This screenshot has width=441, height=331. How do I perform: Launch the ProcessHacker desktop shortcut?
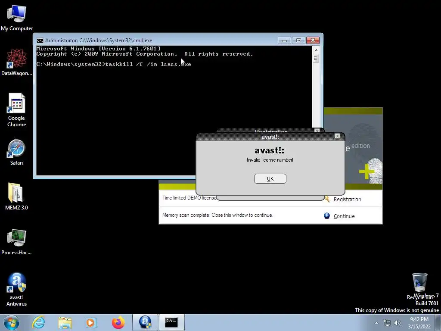(17, 242)
